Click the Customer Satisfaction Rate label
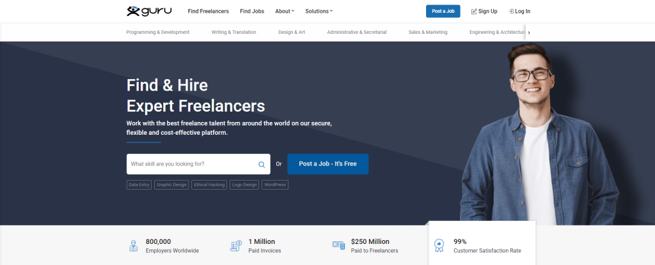This screenshot has height=265, width=655. [x=487, y=251]
